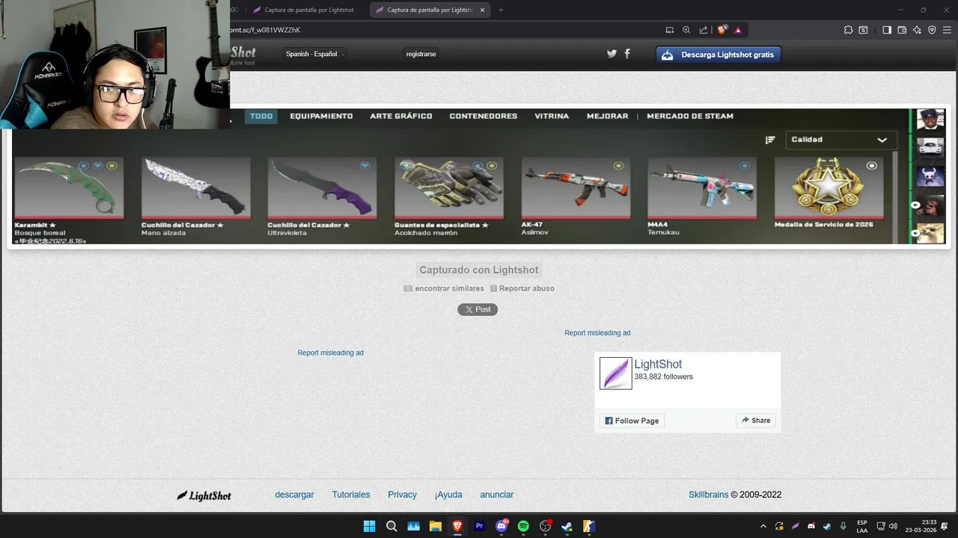The height and width of the screenshot is (538, 958).
Task: Select the TODO inventory tab
Action: pyautogui.click(x=261, y=116)
